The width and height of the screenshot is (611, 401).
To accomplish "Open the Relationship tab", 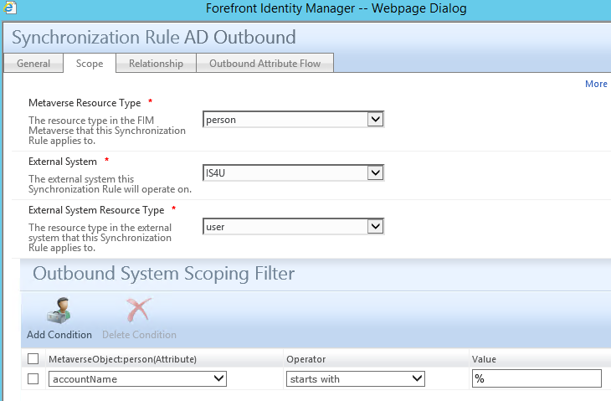I will point(156,63).
